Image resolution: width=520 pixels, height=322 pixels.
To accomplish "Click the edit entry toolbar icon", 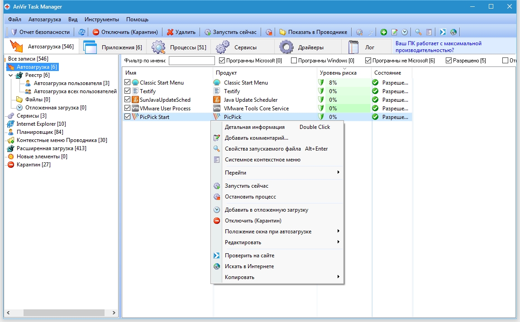I will 394,32.
